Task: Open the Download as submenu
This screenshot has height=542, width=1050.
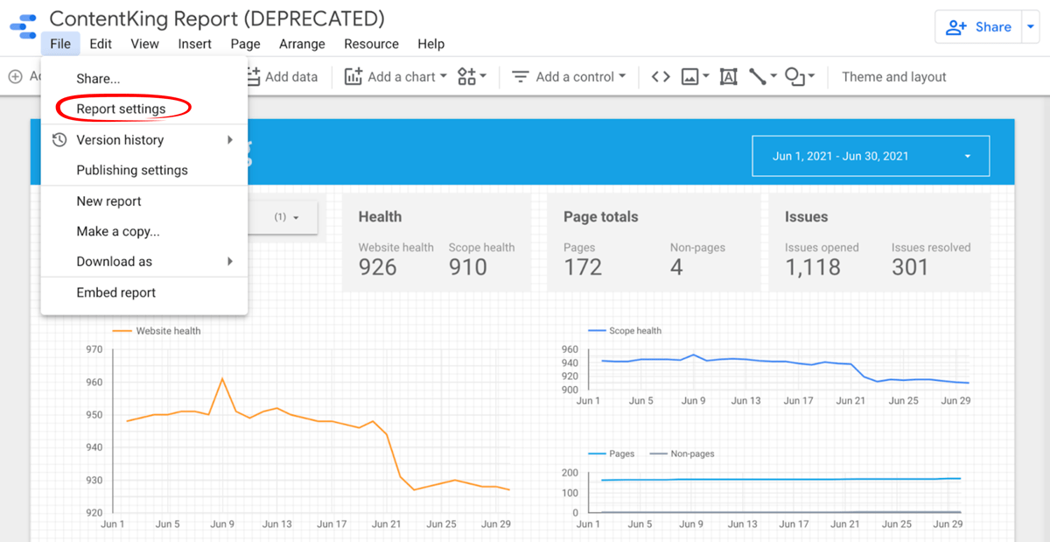Action: pos(144,262)
